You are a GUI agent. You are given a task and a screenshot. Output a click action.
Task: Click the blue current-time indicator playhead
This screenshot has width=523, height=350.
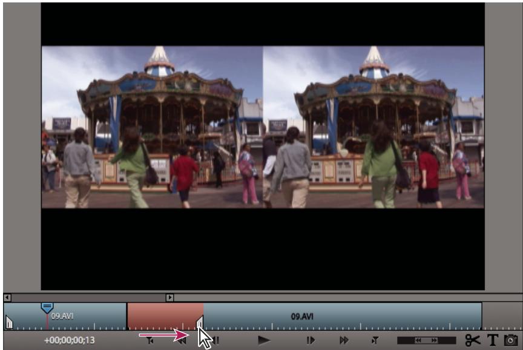[x=47, y=308]
